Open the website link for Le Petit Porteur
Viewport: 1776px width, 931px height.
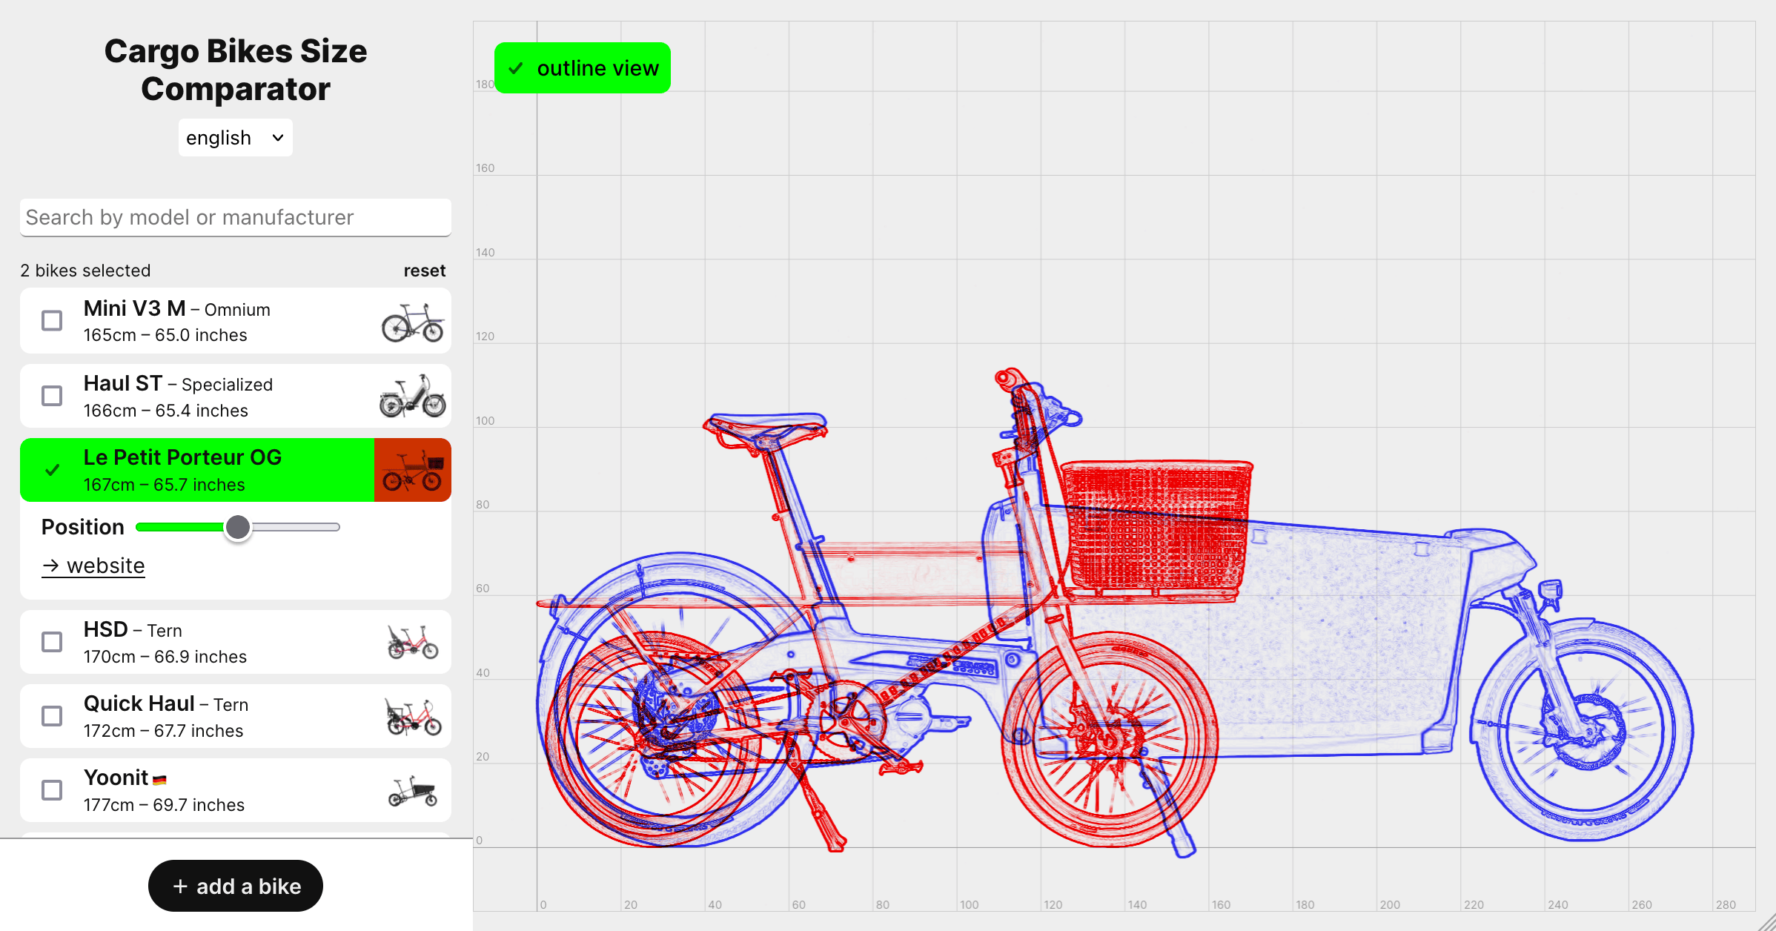pos(93,566)
